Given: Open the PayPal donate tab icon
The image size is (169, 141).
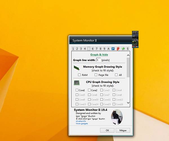Looking at the screenshot, I should coord(113,49).
